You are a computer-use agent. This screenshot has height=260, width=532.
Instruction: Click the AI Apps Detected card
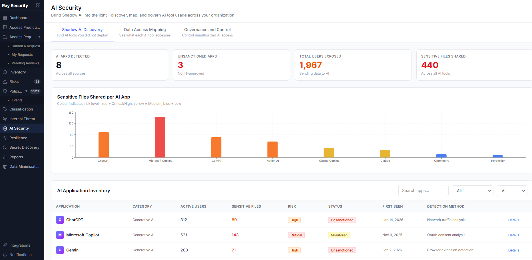tap(110, 65)
